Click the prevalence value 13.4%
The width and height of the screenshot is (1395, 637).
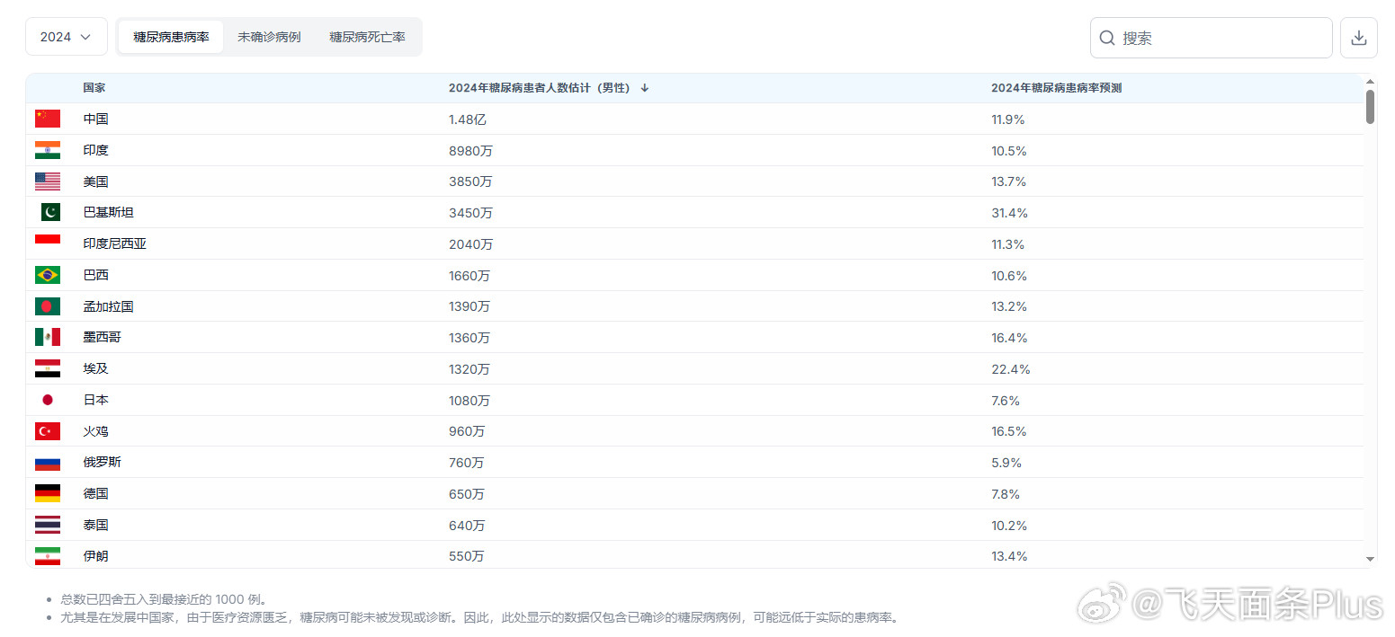[x=1009, y=556]
